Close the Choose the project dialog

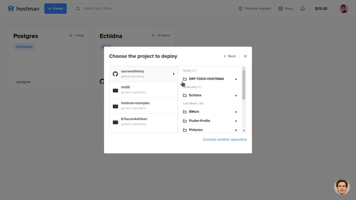pyautogui.click(x=245, y=56)
